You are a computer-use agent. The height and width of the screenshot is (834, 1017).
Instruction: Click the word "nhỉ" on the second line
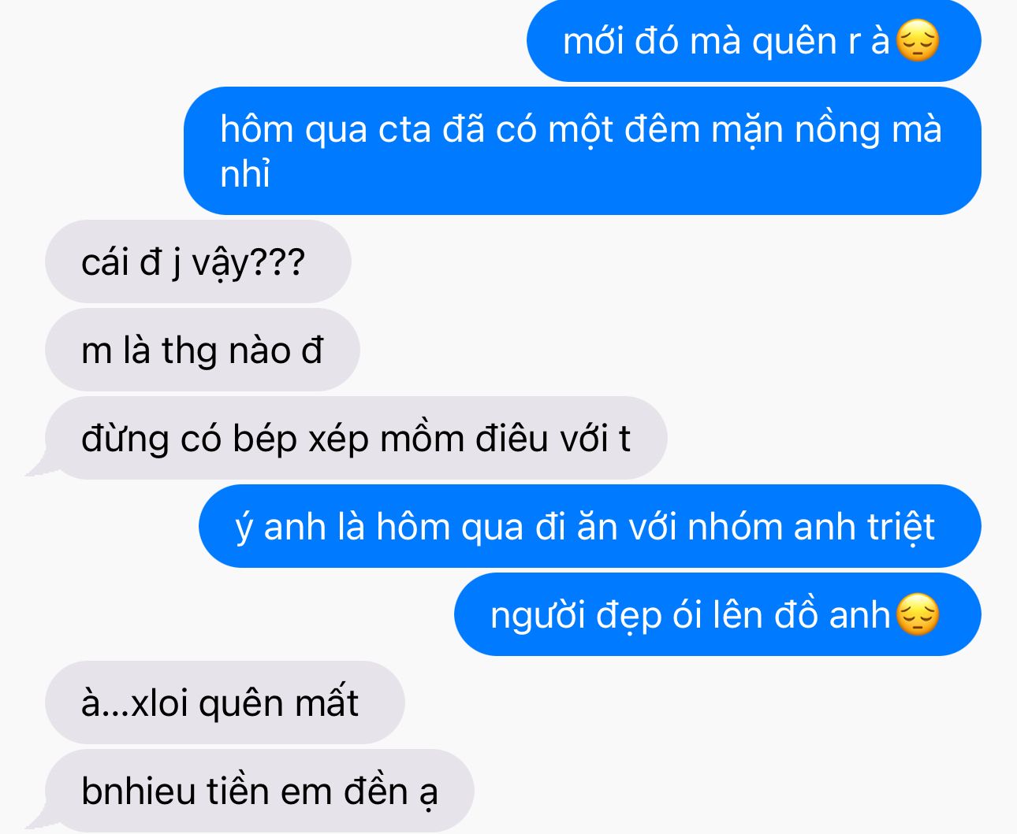click(x=245, y=173)
